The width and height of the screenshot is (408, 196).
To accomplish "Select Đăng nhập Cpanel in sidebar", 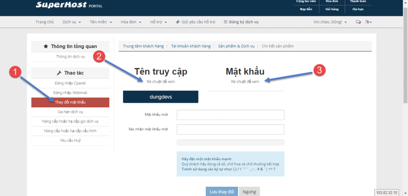I will tap(70, 83).
